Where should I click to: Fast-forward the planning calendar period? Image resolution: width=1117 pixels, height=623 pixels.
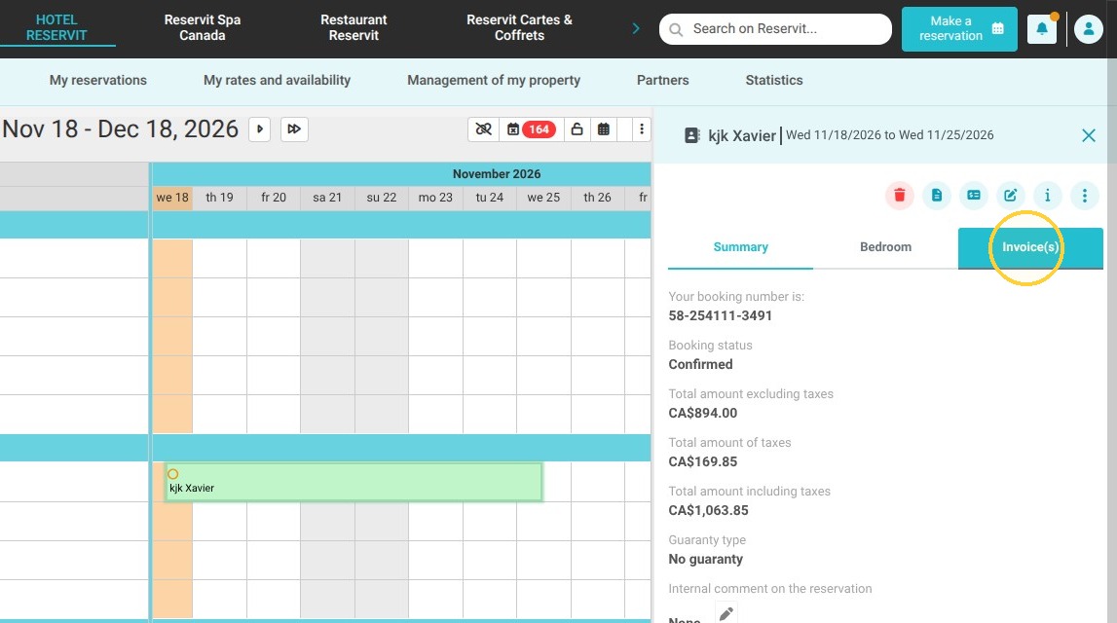293,128
